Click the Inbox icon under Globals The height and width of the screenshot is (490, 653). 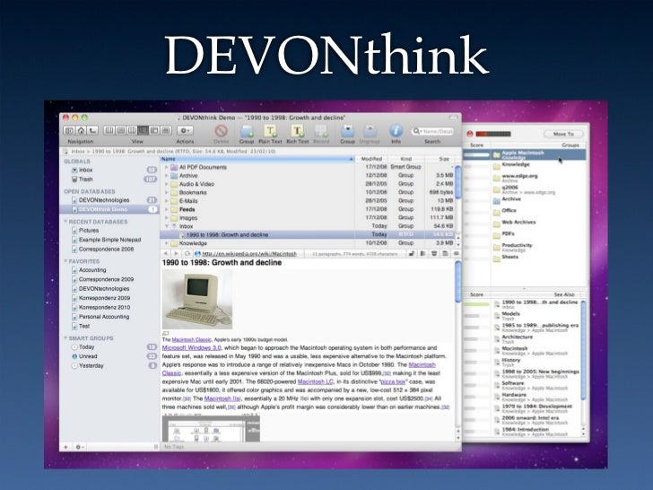point(74,170)
